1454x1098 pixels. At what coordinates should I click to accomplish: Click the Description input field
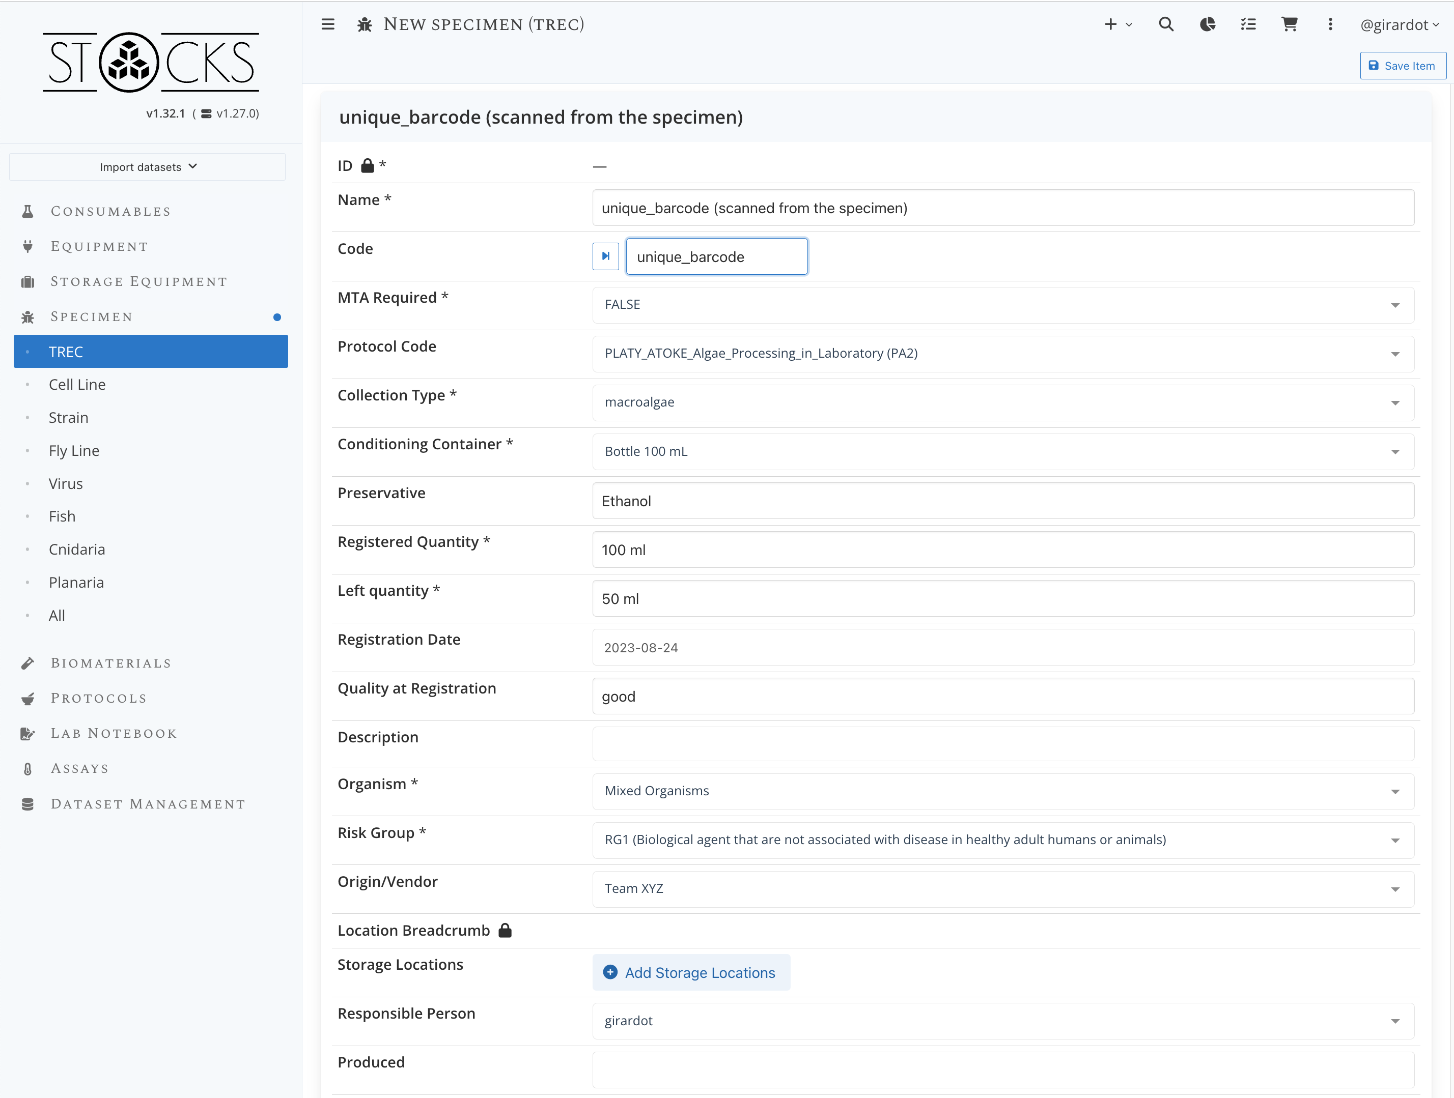tap(1003, 744)
